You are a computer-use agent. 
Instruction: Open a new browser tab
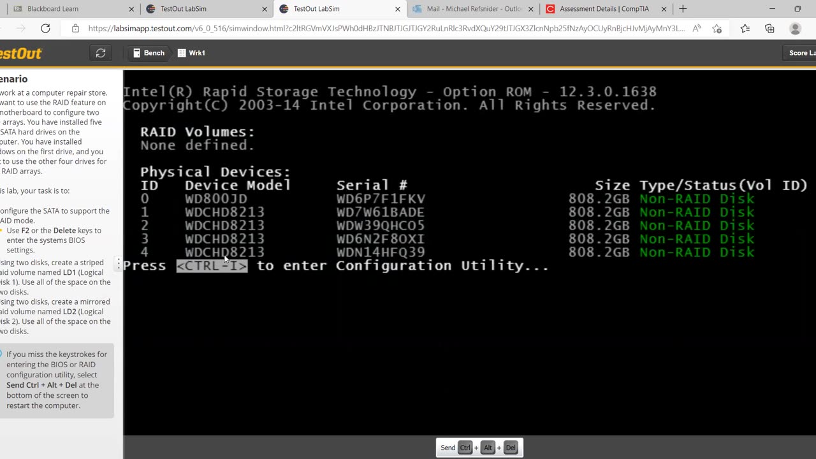(683, 9)
